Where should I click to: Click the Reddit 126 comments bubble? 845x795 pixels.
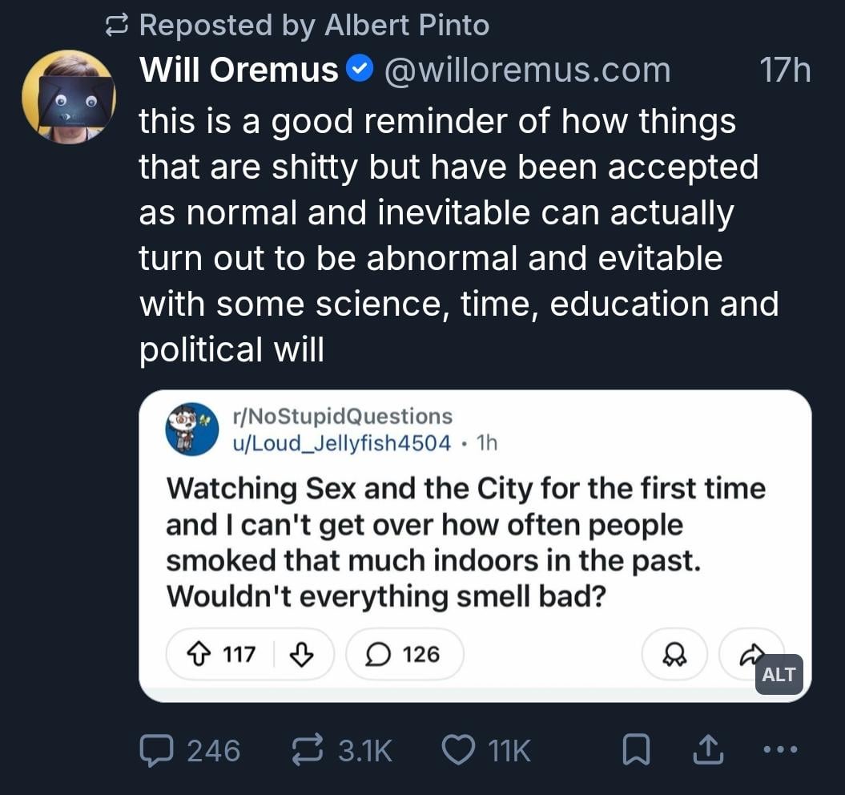[x=404, y=655]
